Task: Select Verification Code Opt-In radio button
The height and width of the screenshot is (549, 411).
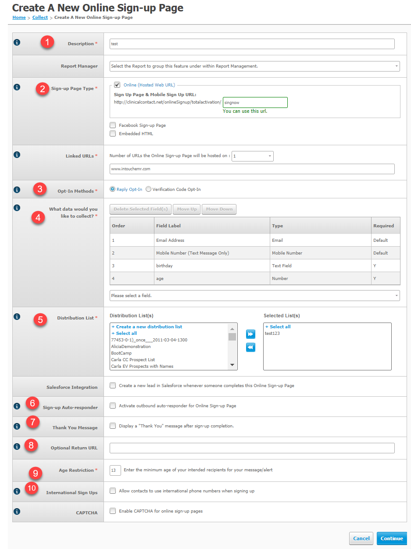Action: tap(148, 189)
